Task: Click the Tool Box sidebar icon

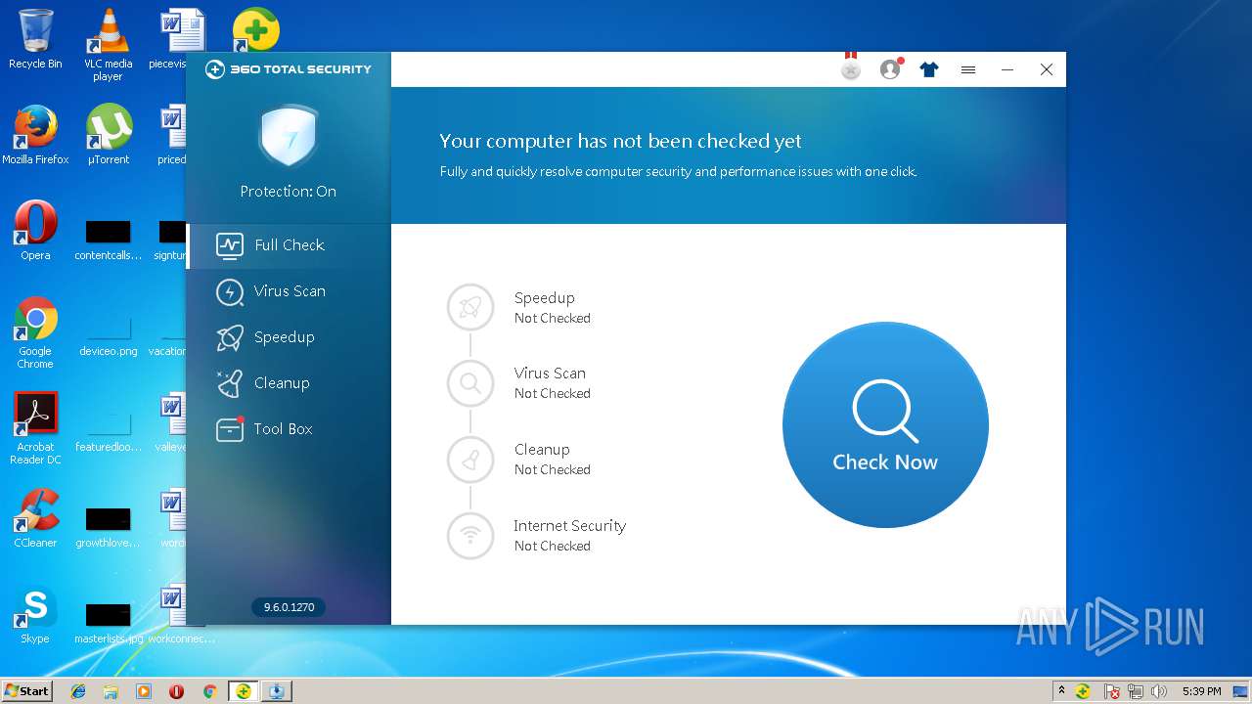Action: pyautogui.click(x=230, y=429)
